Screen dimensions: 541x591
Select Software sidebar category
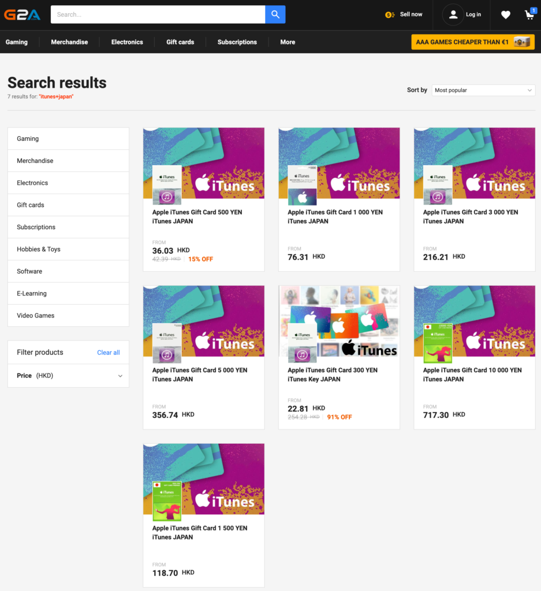(x=68, y=271)
